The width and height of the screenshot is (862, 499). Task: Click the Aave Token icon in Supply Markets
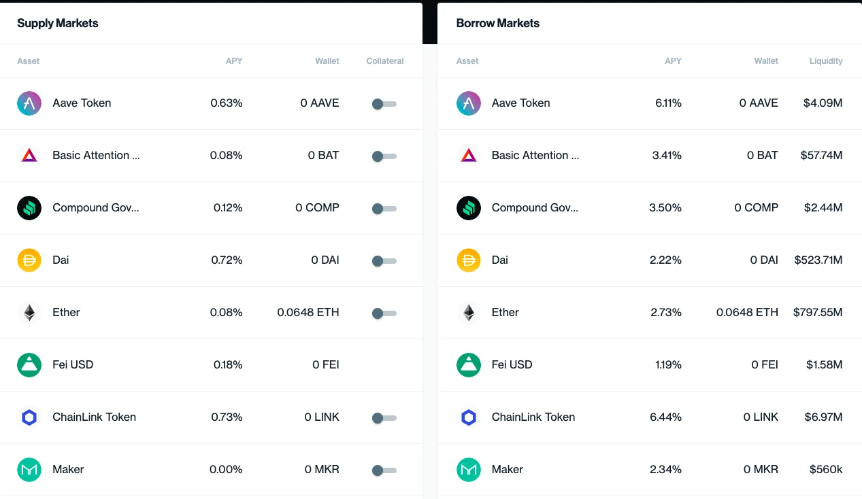29,103
